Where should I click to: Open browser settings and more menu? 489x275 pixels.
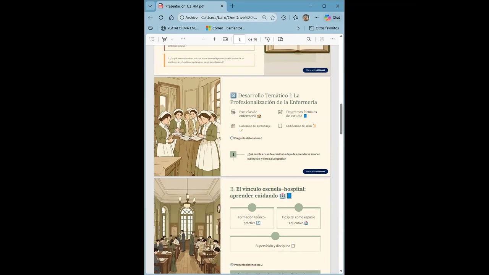tap(316, 18)
